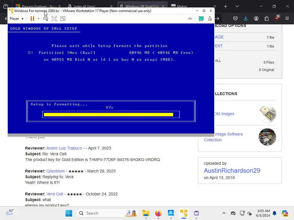This screenshot has height=220, width=294.
Task: Click the weather widget showing 62°
Action: (x=9, y=212)
